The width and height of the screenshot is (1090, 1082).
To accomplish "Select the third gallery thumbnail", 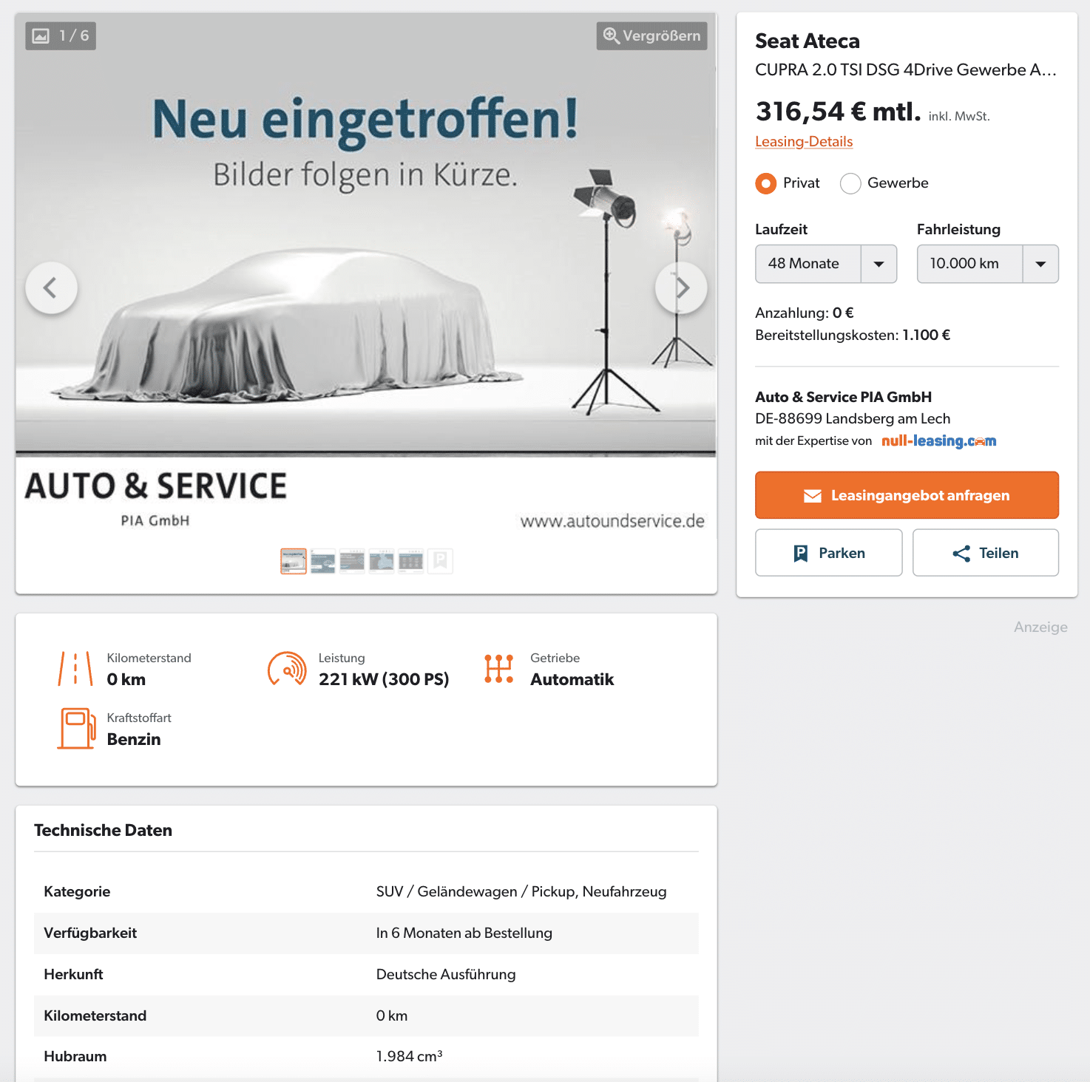I will point(352,562).
